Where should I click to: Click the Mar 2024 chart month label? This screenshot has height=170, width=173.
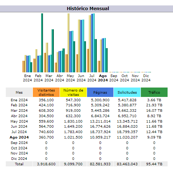tap(49, 78)
